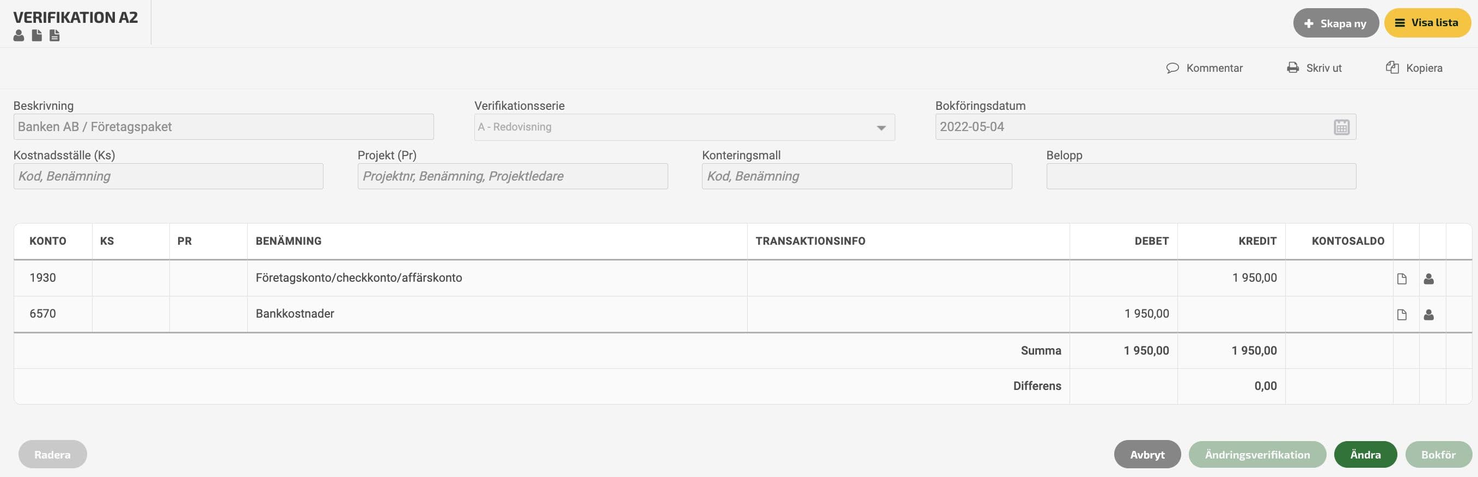Screen dimensions: 1478x477
Task: Click the Belopp input field
Action: (1201, 176)
